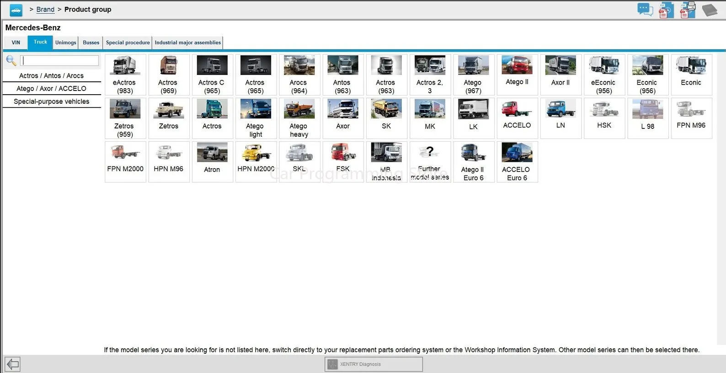Pick the LK truck tile
Screen dimensions: 726x373
474,118
